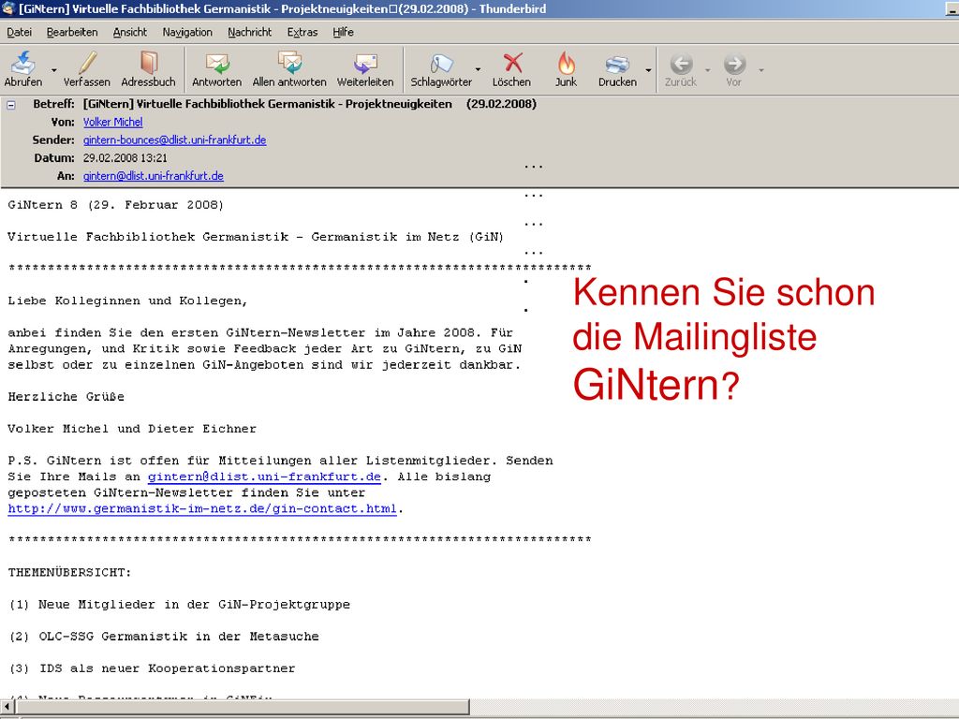This screenshot has height=719, width=959.
Task: Go forward with Vor arrow
Action: [x=734, y=69]
